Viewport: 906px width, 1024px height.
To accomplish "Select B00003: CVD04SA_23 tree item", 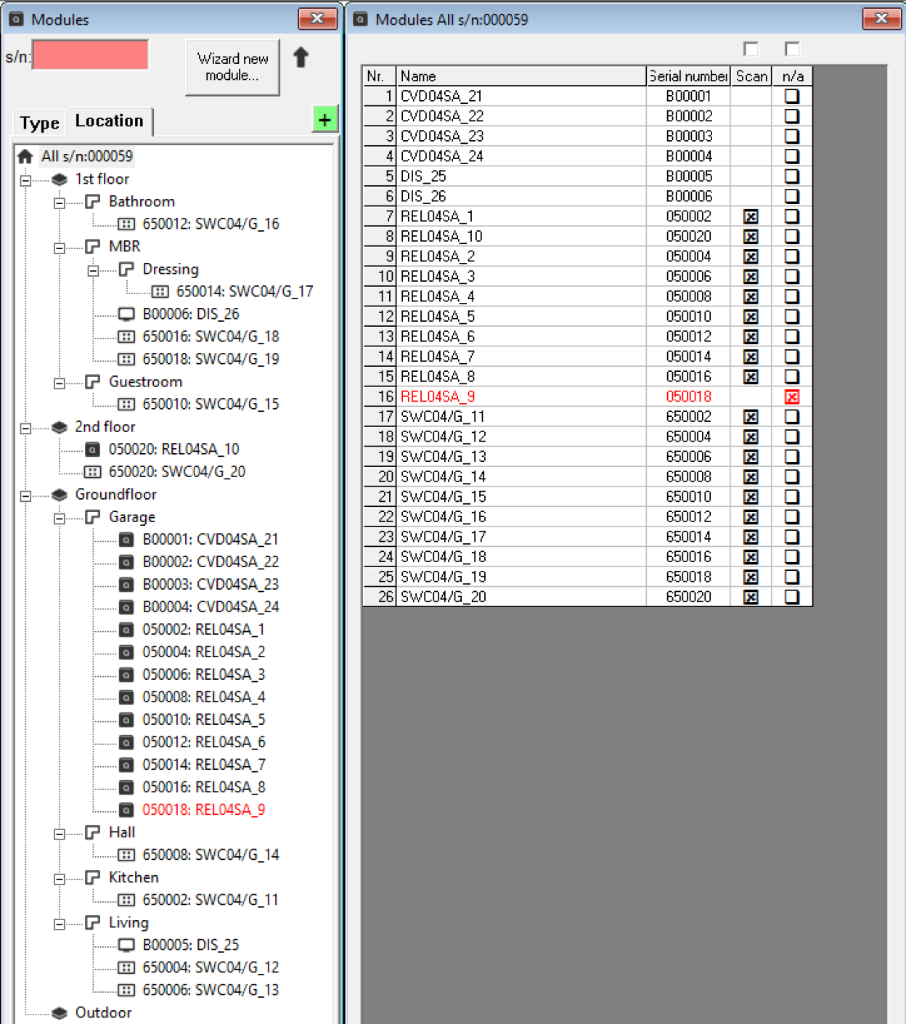I will [211, 585].
